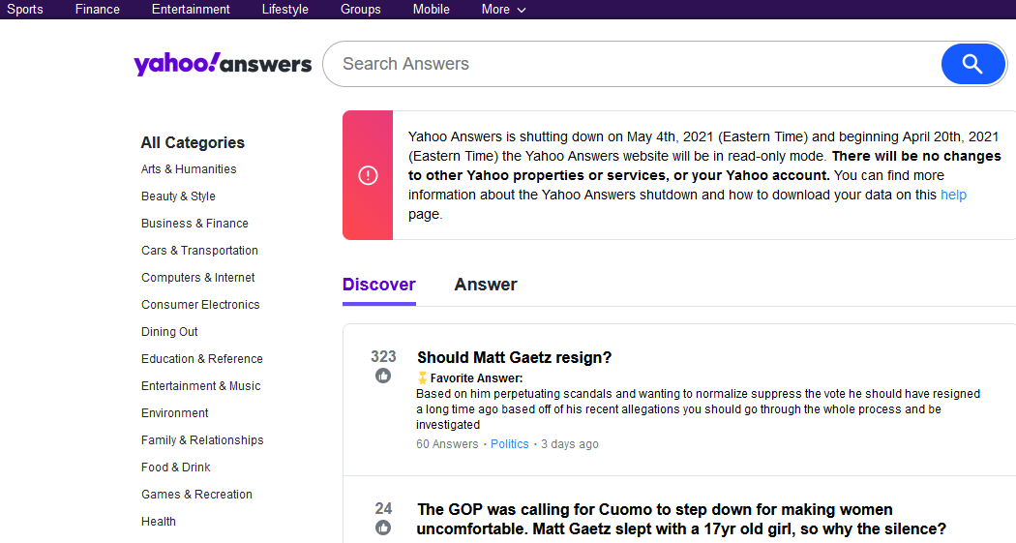Click the alert exclamation icon in banner

(x=368, y=175)
